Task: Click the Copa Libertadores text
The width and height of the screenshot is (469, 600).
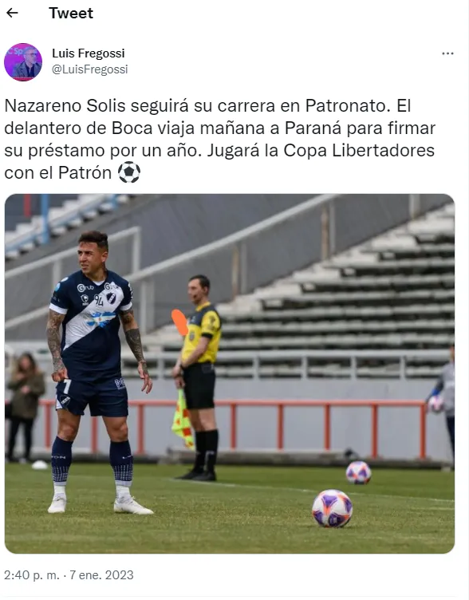Action: coord(359,150)
